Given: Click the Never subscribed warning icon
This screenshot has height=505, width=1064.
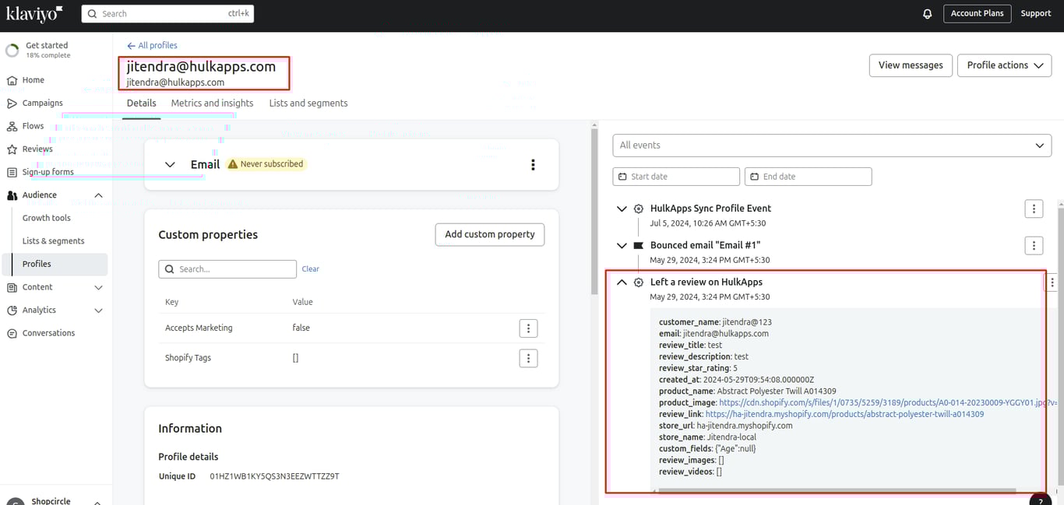Looking at the screenshot, I should tap(232, 164).
